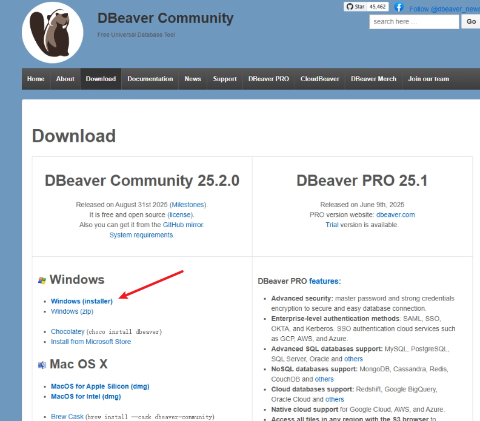The image size is (480, 421).
Task: Click the Download page heading
Action: [74, 136]
